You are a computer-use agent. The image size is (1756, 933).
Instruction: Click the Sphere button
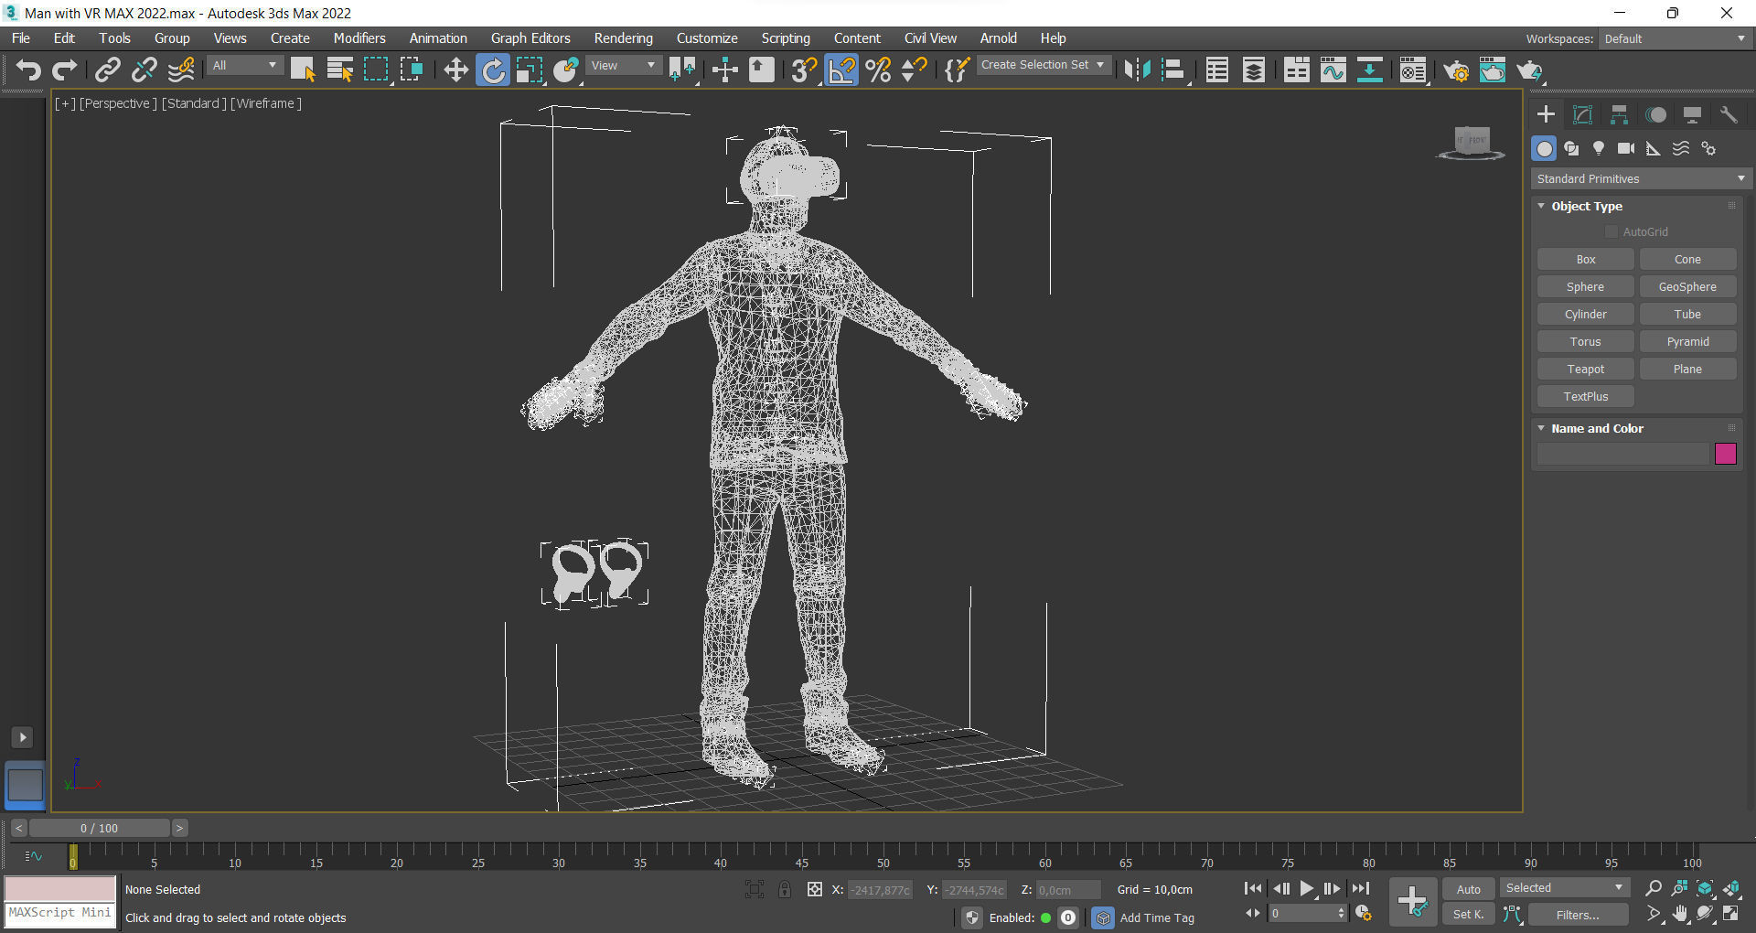pyautogui.click(x=1586, y=287)
